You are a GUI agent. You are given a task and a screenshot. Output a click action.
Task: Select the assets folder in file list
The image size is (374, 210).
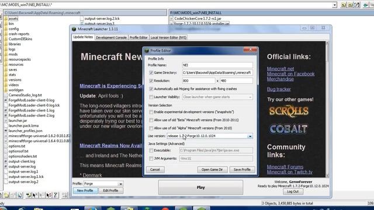coord(13,19)
